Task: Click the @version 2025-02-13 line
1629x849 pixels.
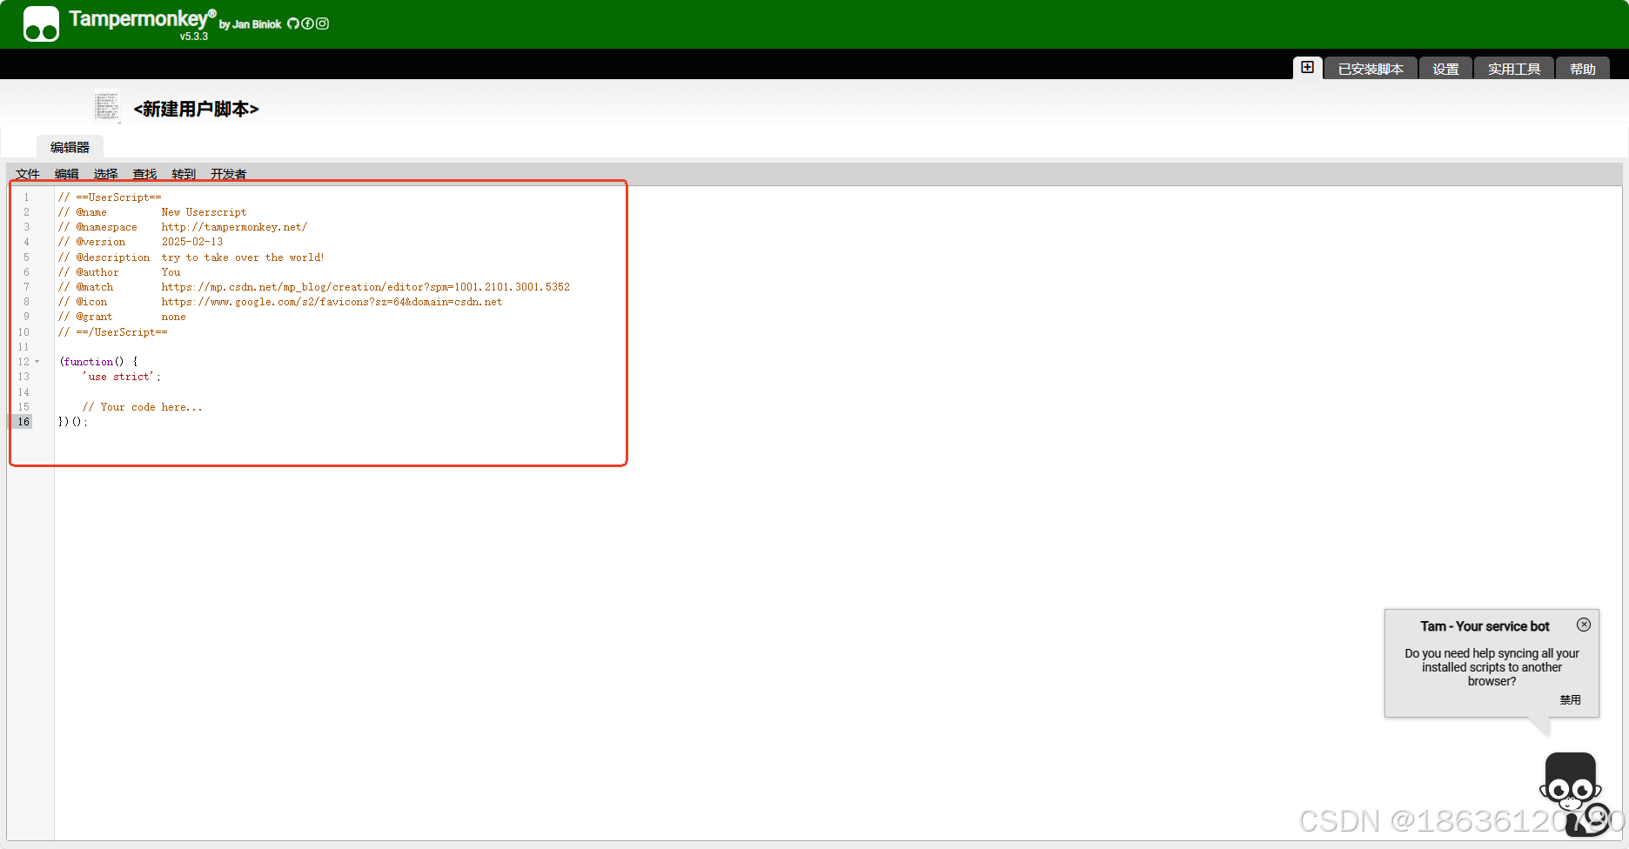Action: coord(140,242)
